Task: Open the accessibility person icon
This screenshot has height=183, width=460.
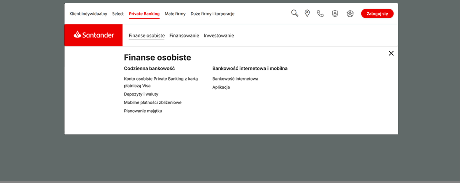Action: [350, 14]
